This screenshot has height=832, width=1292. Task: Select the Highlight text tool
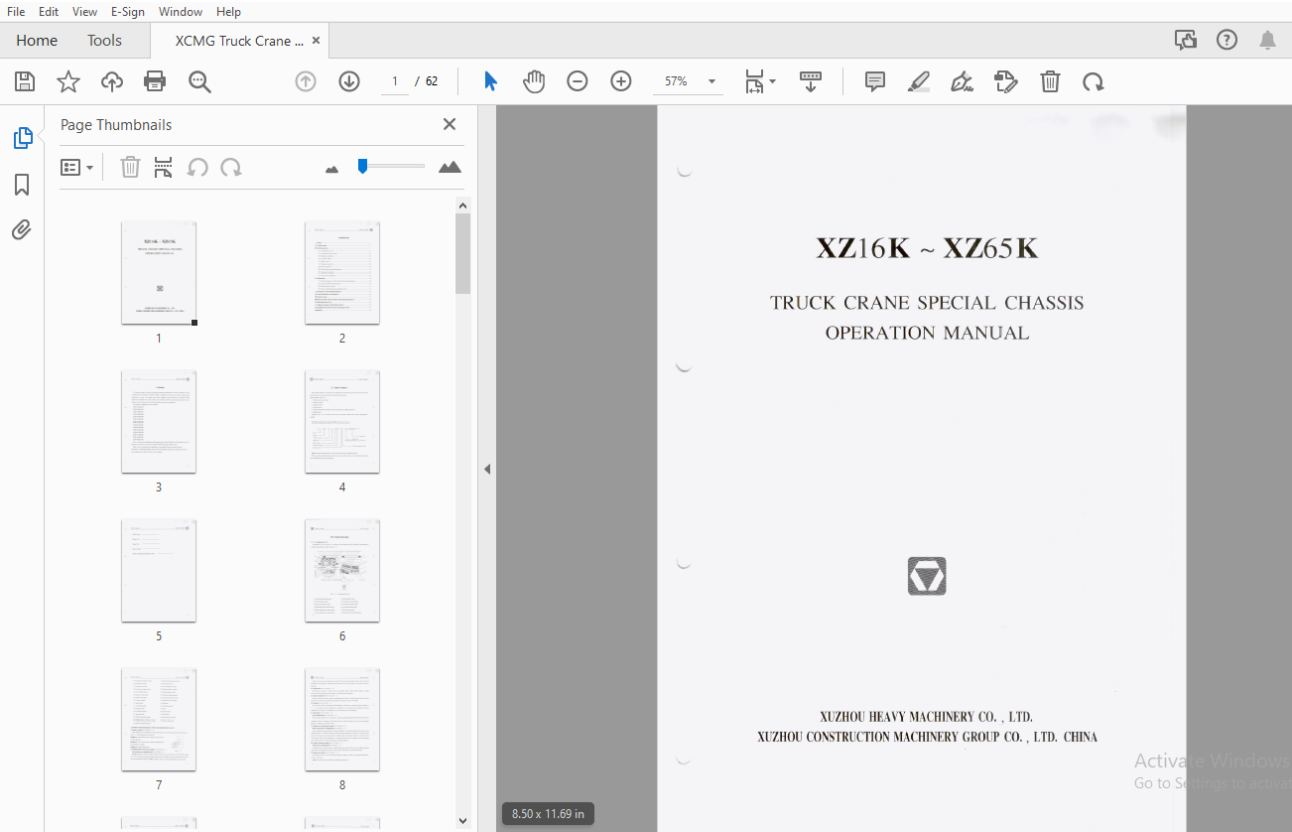tap(919, 81)
